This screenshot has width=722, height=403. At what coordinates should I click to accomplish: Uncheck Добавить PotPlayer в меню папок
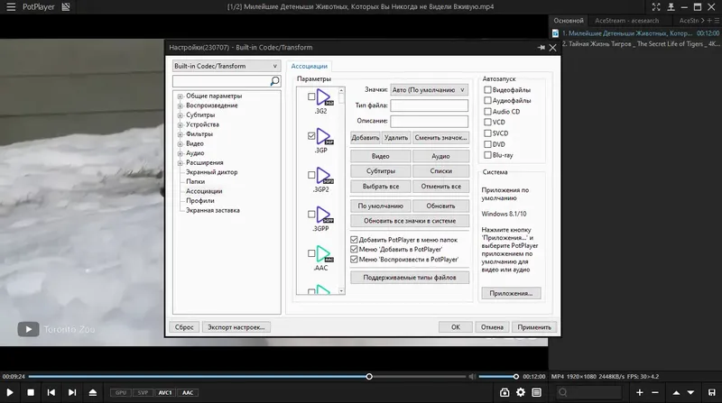click(x=354, y=240)
